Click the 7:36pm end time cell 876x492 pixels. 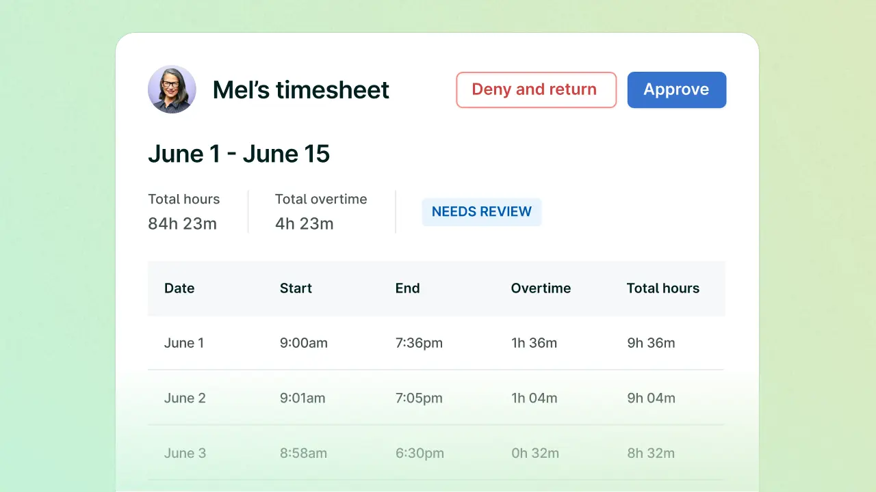tap(419, 343)
